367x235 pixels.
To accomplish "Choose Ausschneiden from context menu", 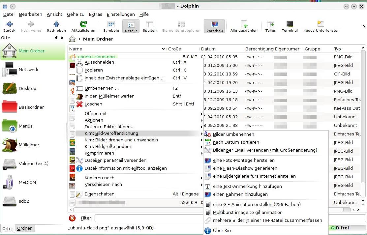I will tap(139, 62).
